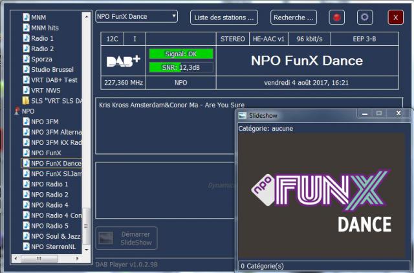The height and width of the screenshot is (273, 414).
Task: Select the NPO Soul & Jazz icon
Action: 26,236
